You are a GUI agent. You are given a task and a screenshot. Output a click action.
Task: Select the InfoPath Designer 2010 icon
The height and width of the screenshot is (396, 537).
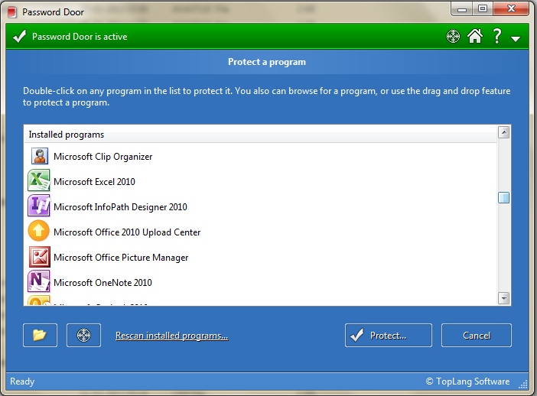click(x=39, y=206)
